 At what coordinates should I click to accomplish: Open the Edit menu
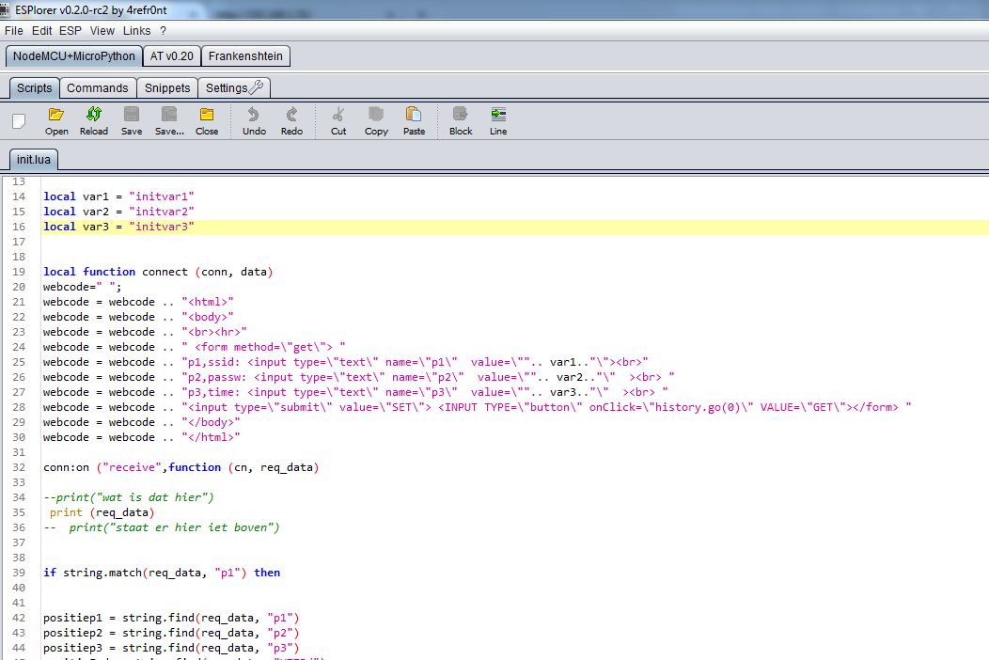pyautogui.click(x=41, y=31)
